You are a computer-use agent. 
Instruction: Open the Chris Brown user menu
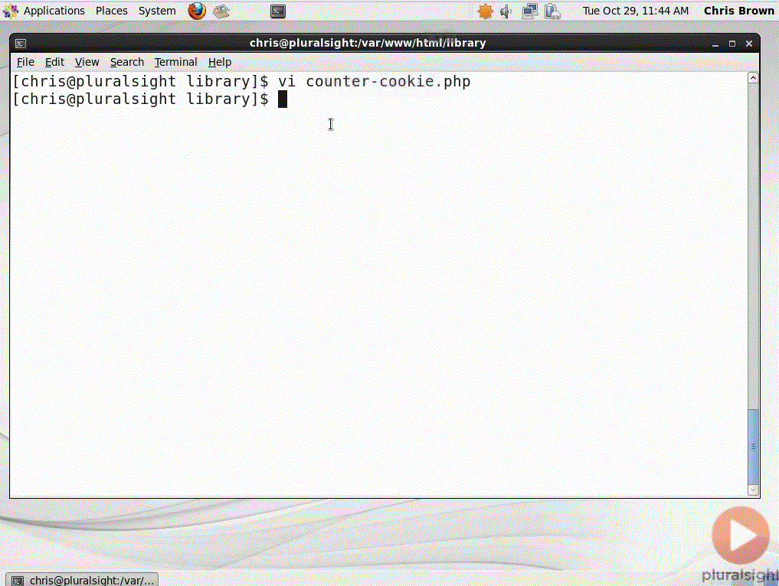pyautogui.click(x=738, y=11)
